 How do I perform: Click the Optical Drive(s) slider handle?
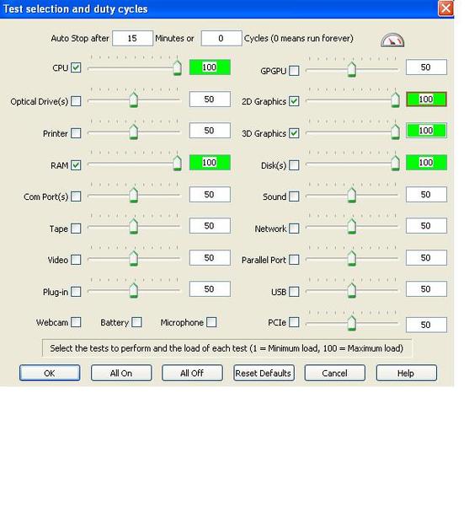[x=133, y=100]
